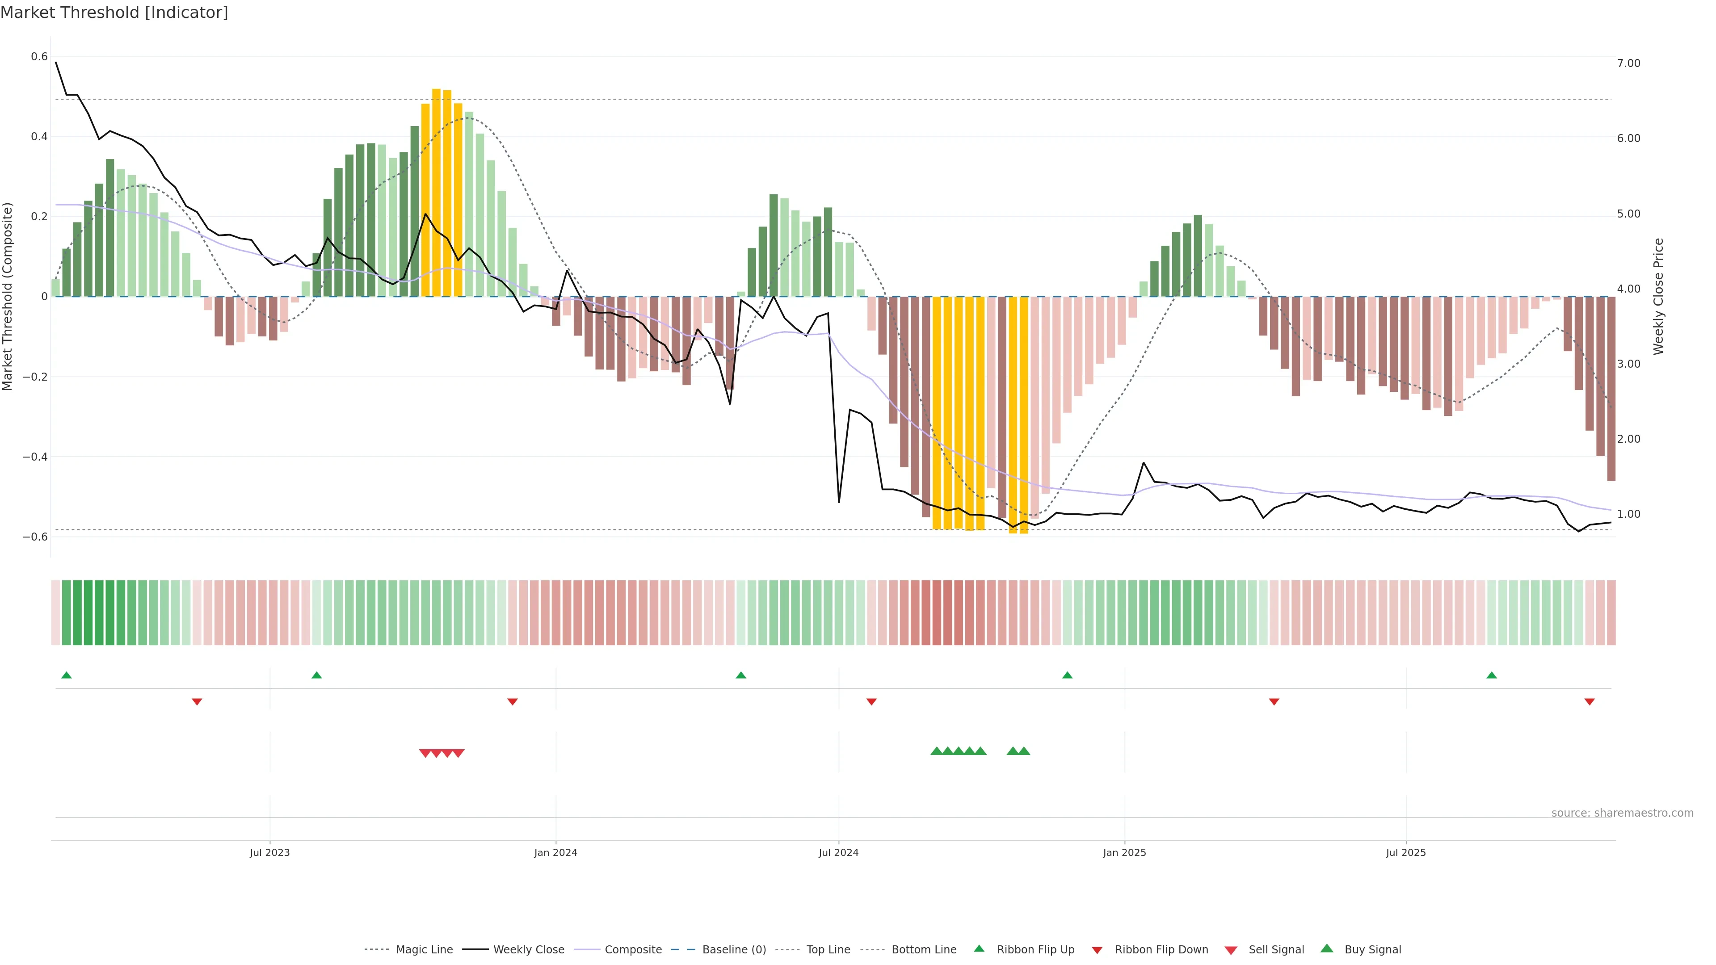The height and width of the screenshot is (965, 1716).
Task: Toggle the Baseline (0) legend entry
Action: coord(734,950)
